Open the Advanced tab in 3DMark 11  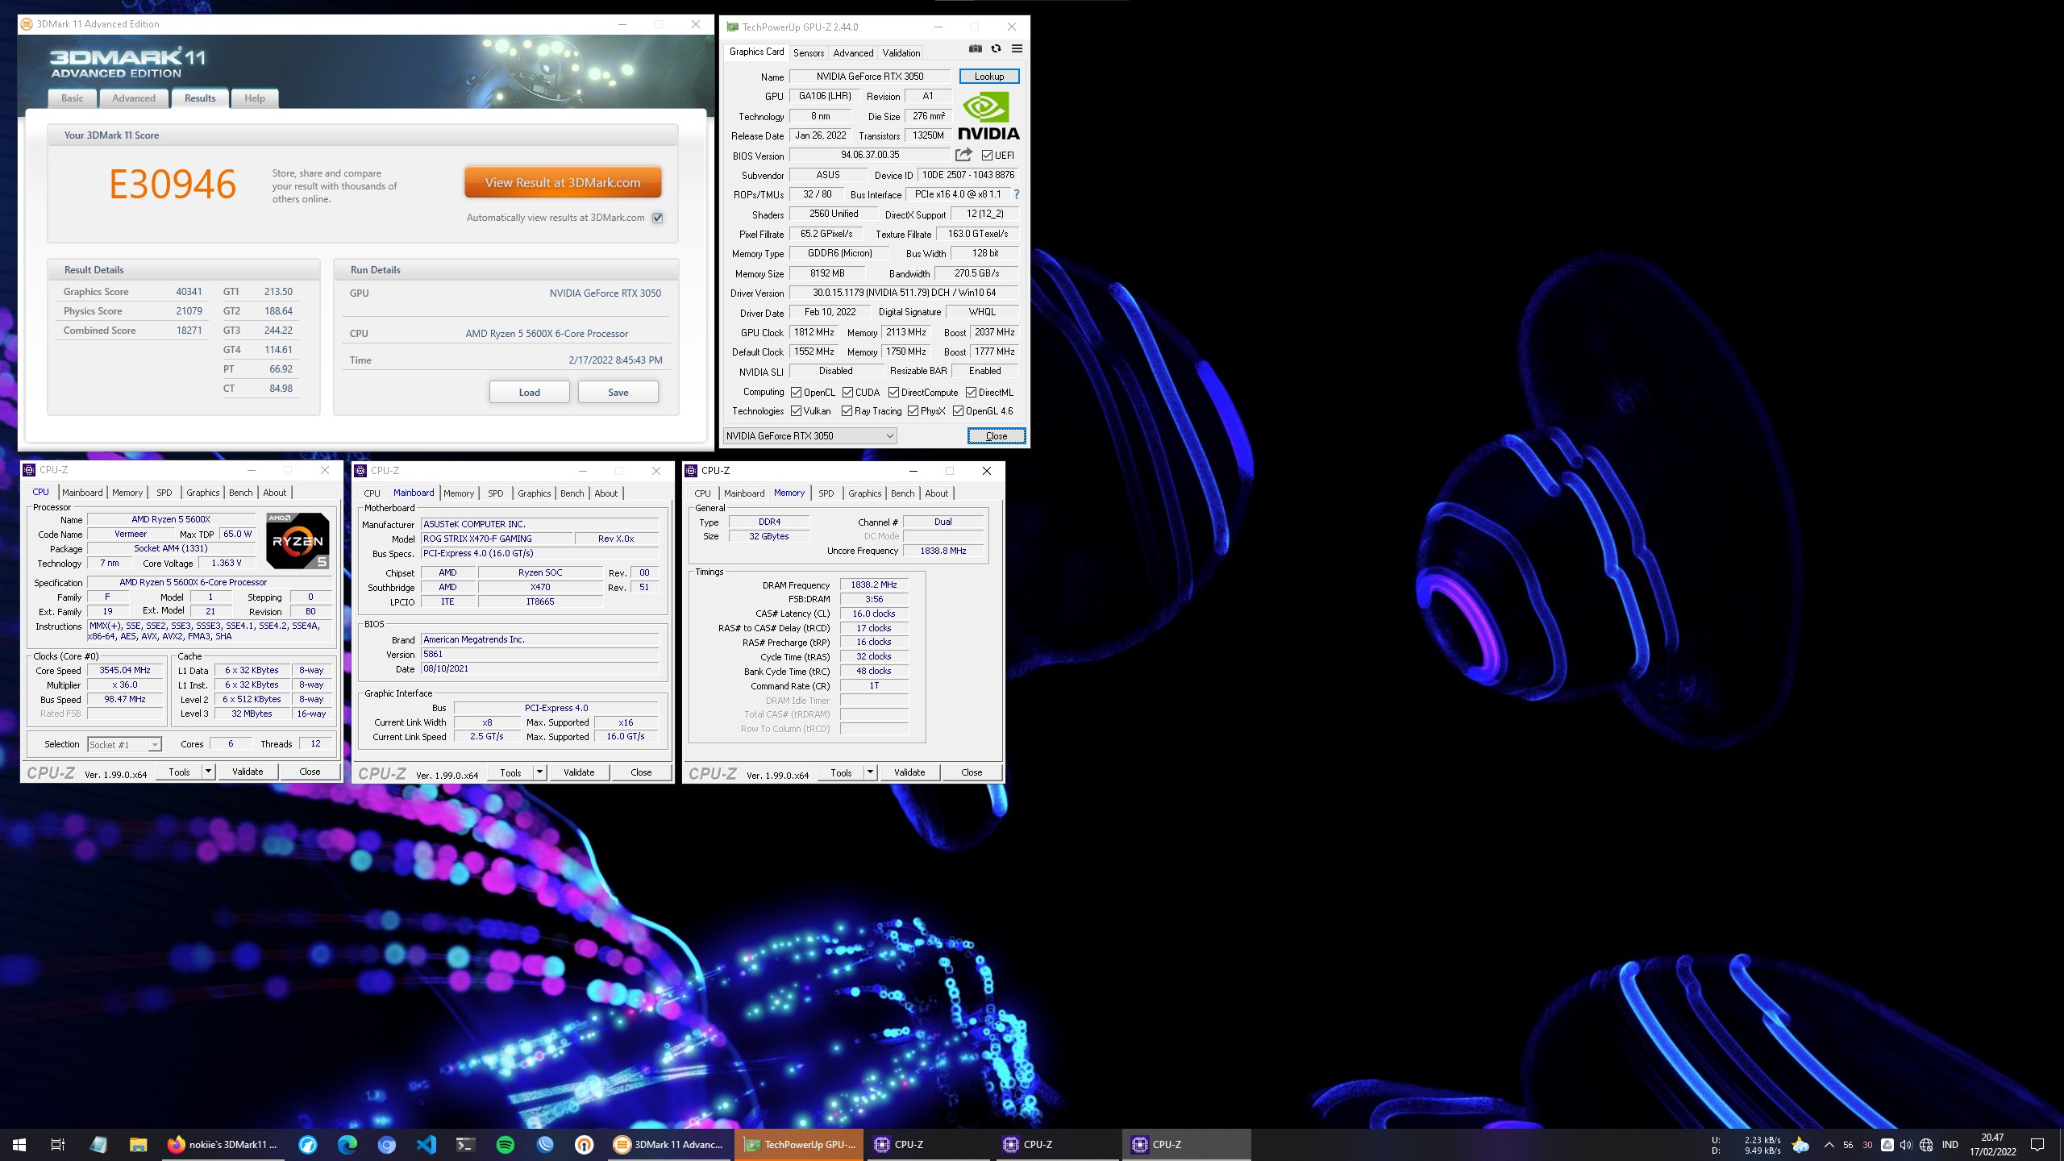[134, 98]
